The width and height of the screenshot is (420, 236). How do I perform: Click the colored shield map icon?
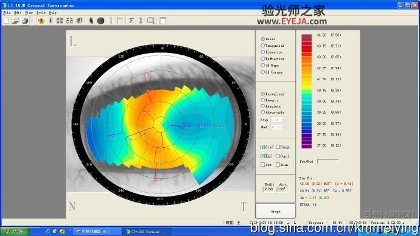pyautogui.click(x=41, y=21)
